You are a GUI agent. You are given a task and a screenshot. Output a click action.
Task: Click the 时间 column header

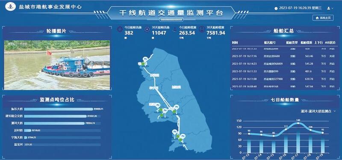click(235, 43)
